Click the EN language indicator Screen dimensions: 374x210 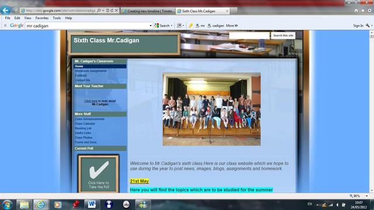(x=310, y=204)
